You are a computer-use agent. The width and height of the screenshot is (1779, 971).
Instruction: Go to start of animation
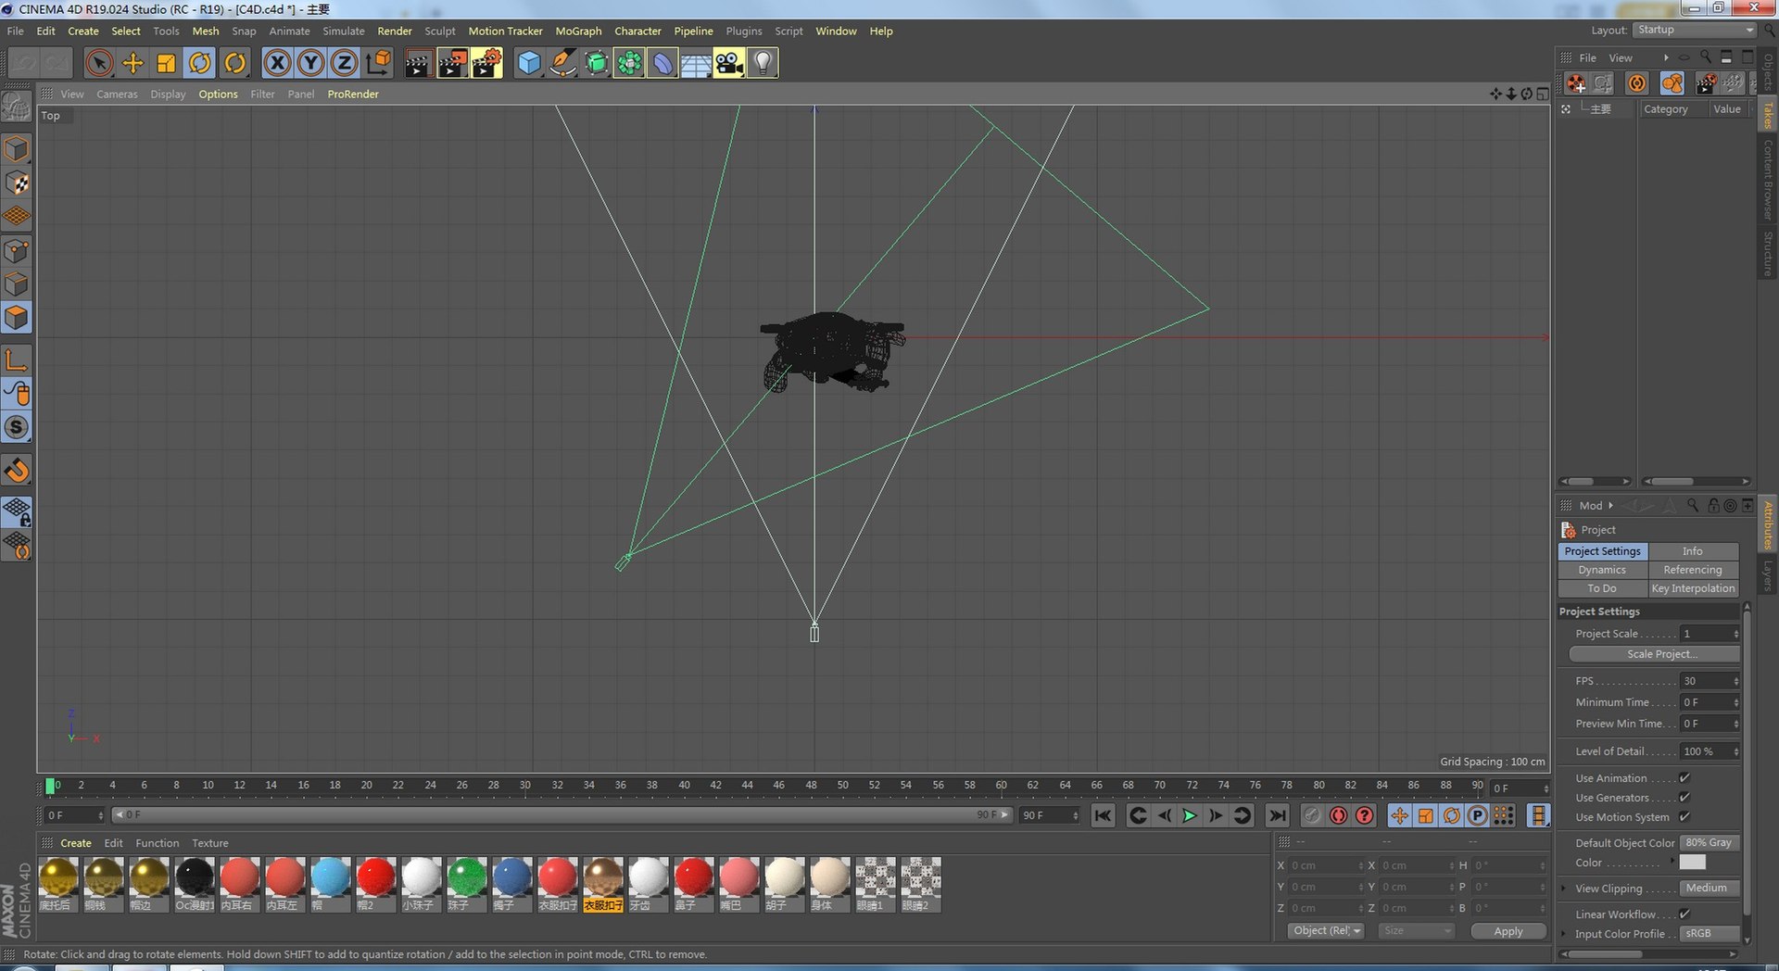coord(1103,815)
